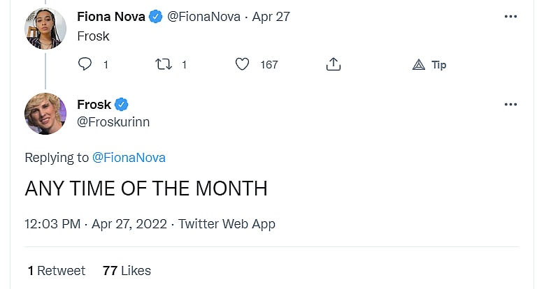Open the 12:03 PM · Apr 27, 2022 timestamp

[x=96, y=224]
